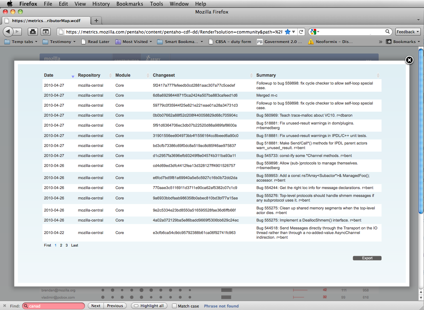Bookmark this page with the star icon
This screenshot has width=424, height=310.
(x=288, y=32)
